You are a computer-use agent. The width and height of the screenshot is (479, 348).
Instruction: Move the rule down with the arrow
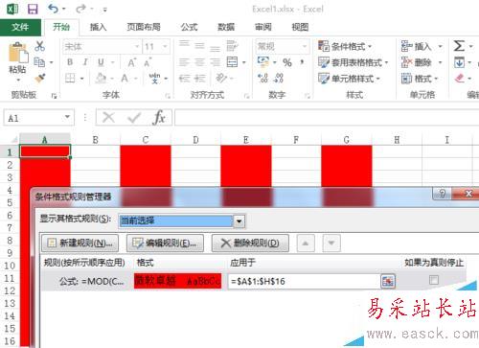[x=331, y=244]
